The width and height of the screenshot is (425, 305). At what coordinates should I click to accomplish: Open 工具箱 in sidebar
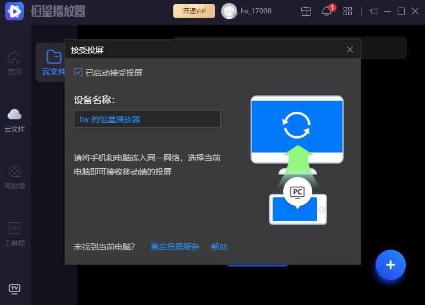pyautogui.click(x=15, y=235)
